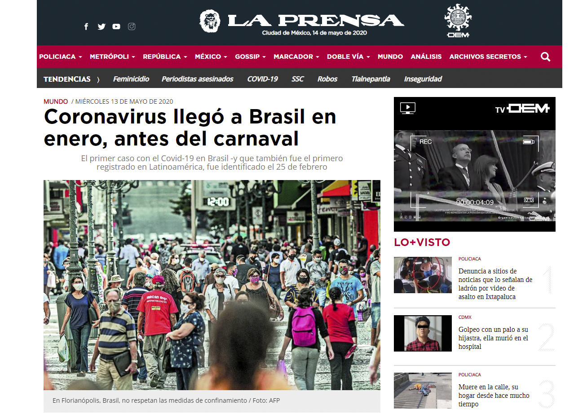Click the TV OEM player screen icon
Screen dimensions: 587x418
point(408,108)
